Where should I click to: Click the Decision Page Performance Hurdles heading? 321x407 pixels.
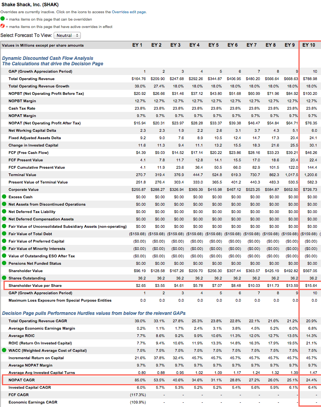coord(94,313)
